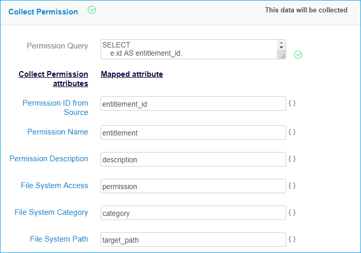Click the Mapped attribute column heading
The height and width of the screenshot is (253, 361).
[132, 74]
